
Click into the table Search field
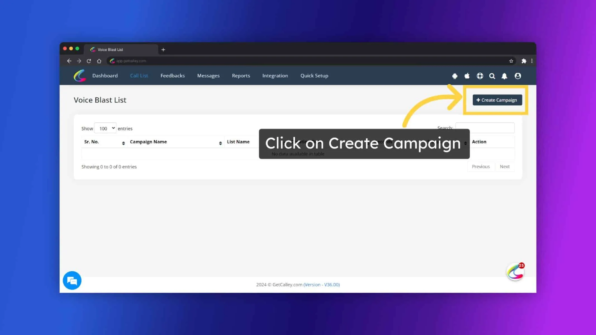(x=485, y=128)
